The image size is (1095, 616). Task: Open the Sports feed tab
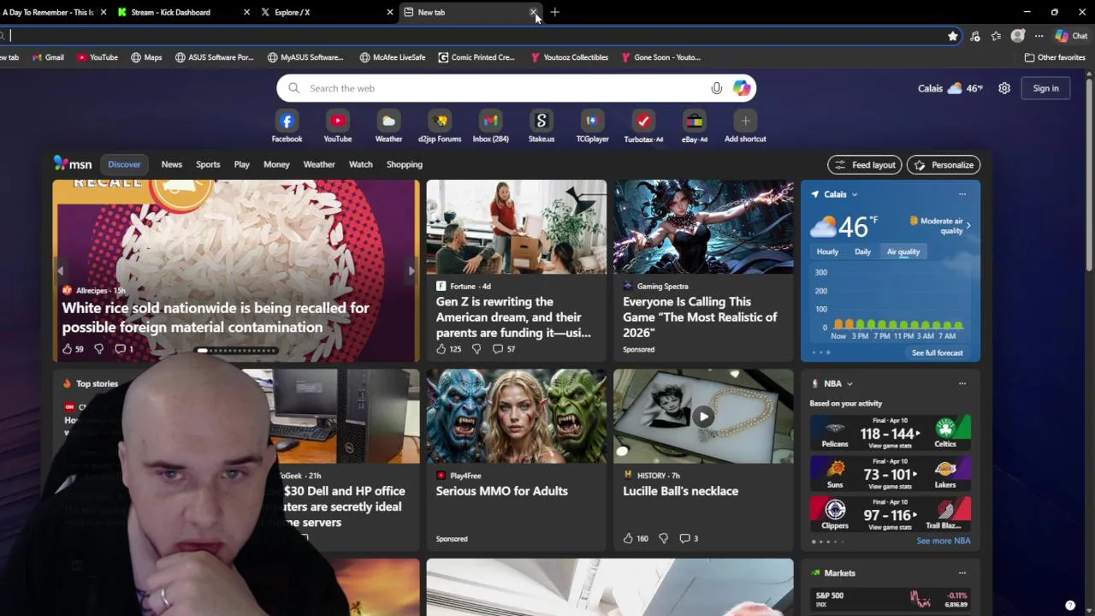(208, 164)
